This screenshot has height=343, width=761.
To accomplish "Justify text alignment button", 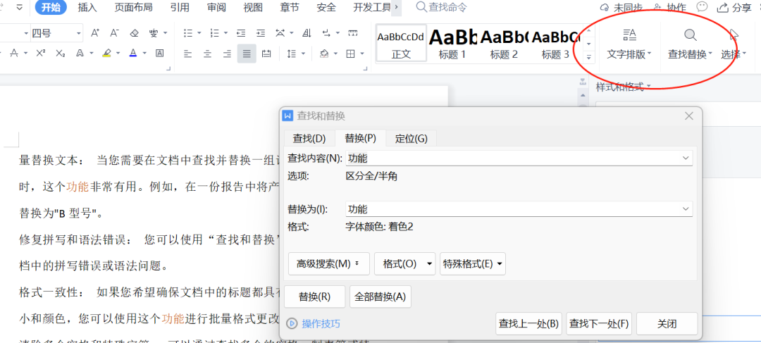I will pyautogui.click(x=247, y=54).
